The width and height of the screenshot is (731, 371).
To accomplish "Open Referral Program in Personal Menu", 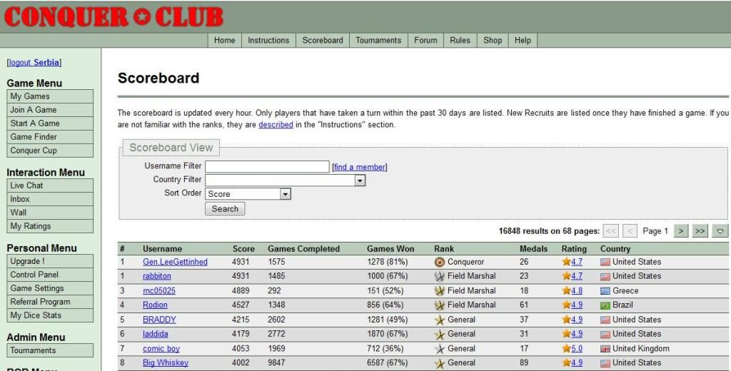I will 50,302.
